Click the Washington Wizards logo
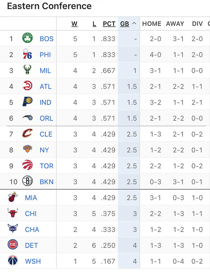The width and height of the screenshot is (210, 275). click(13, 261)
